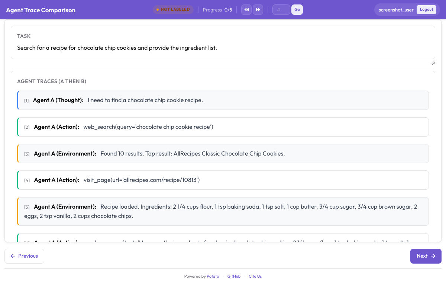Click the NOT LABELED status badge
This screenshot has width=446, height=297.
[173, 10]
